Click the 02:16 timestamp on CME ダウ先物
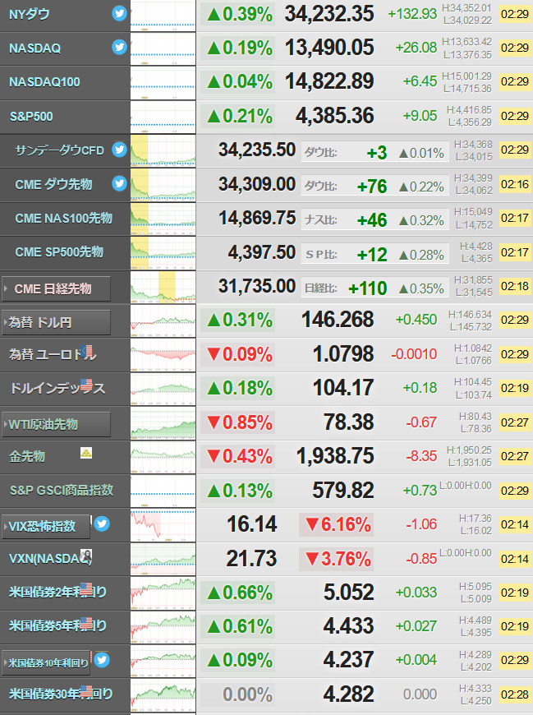 click(515, 184)
